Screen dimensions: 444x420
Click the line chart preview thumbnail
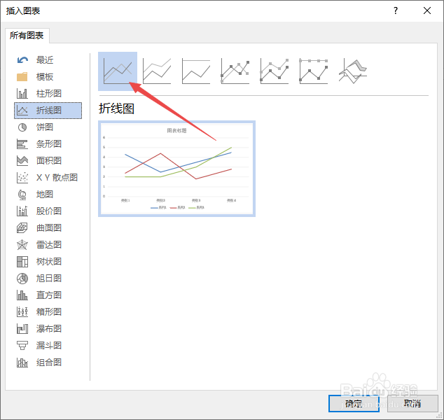click(176, 169)
